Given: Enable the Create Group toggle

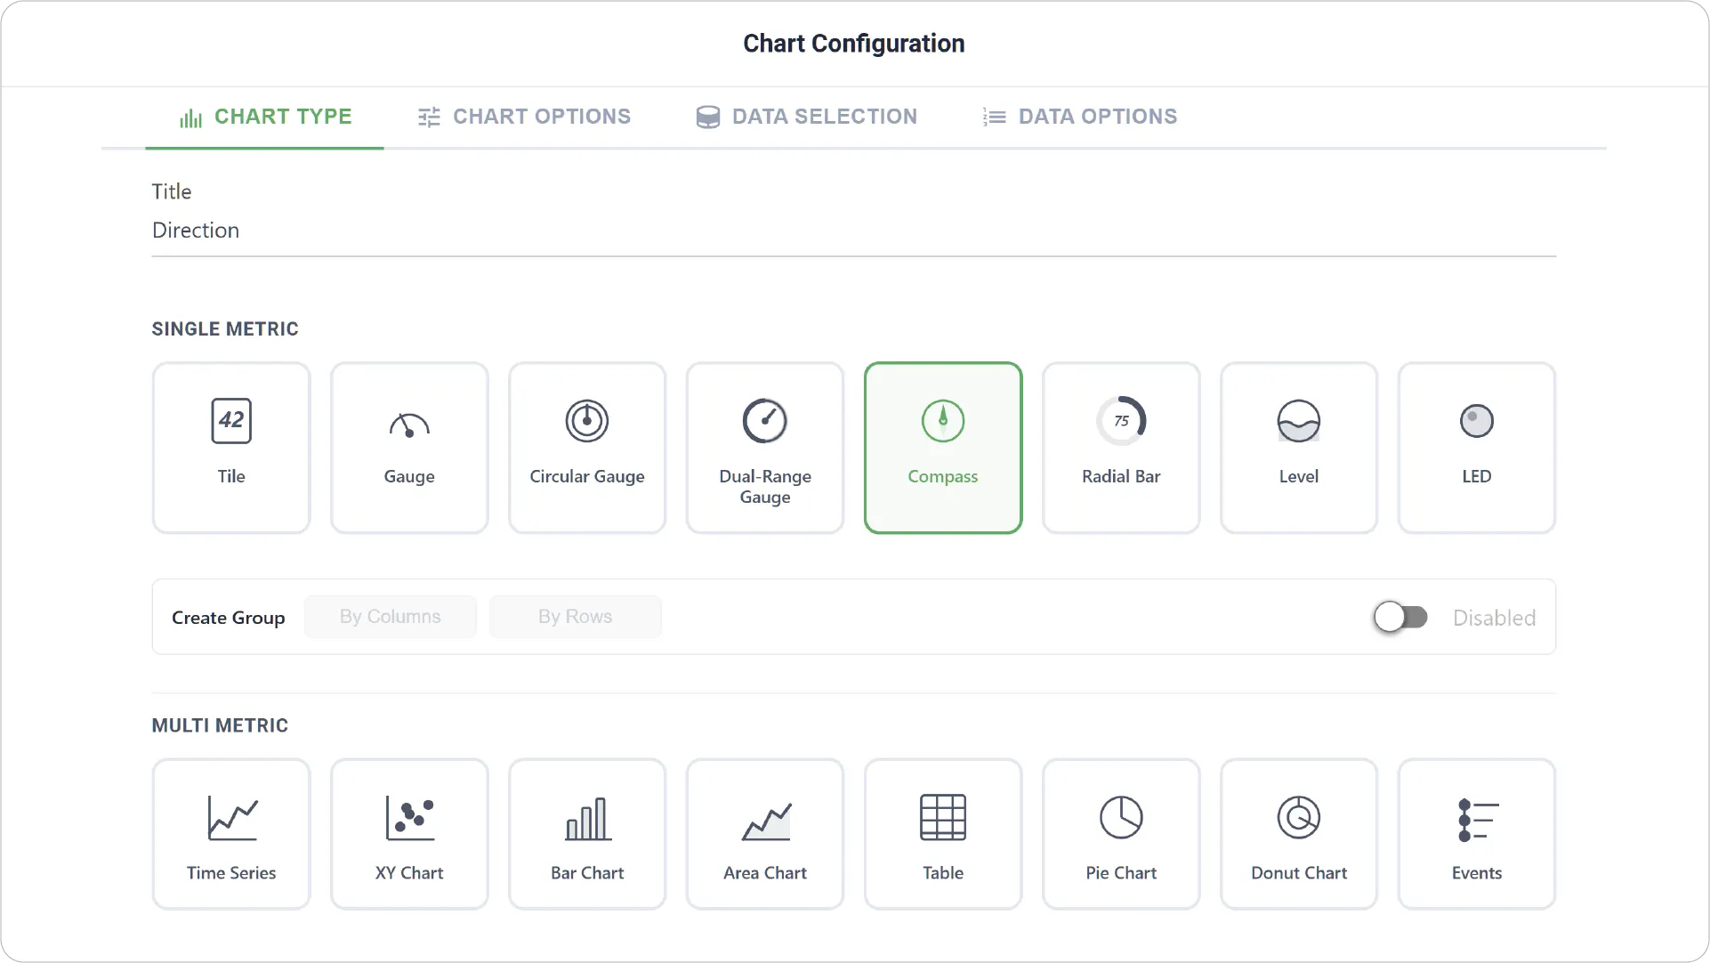Looking at the screenshot, I should tap(1400, 617).
